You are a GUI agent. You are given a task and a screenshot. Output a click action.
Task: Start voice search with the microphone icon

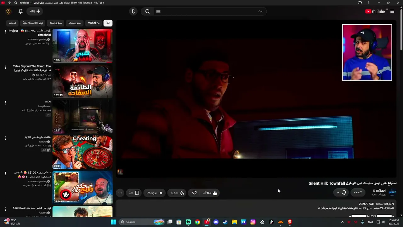click(133, 11)
